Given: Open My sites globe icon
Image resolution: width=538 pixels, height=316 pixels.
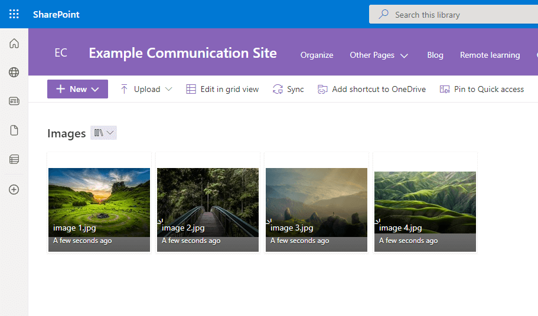Looking at the screenshot, I should 14,73.
